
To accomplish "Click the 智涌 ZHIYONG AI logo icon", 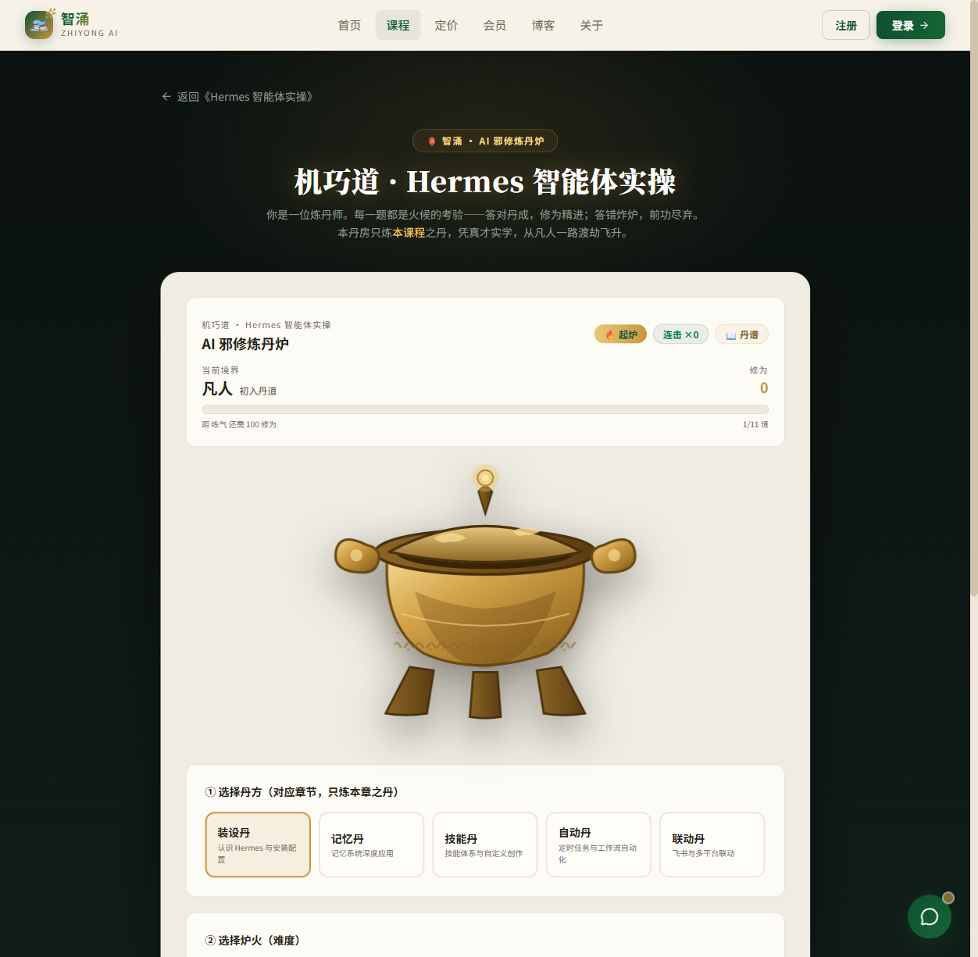I will tap(39, 25).
